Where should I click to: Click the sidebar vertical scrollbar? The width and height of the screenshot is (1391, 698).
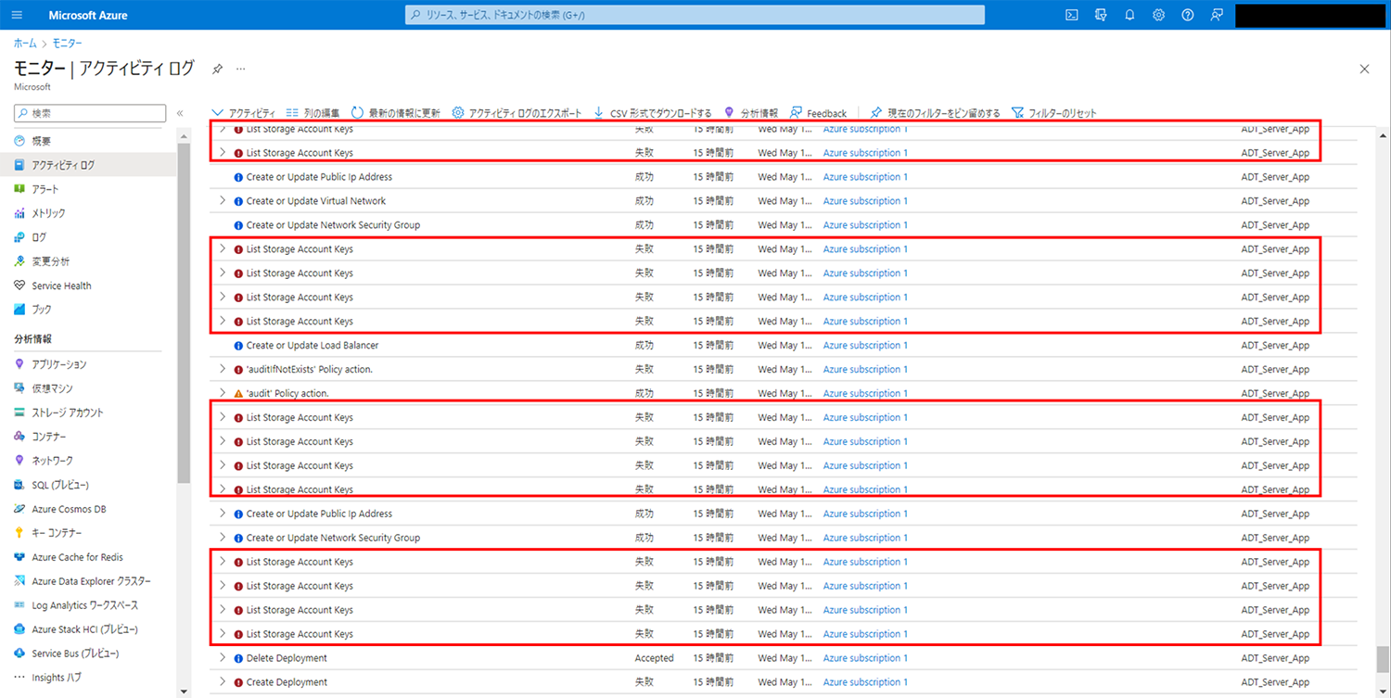point(184,315)
